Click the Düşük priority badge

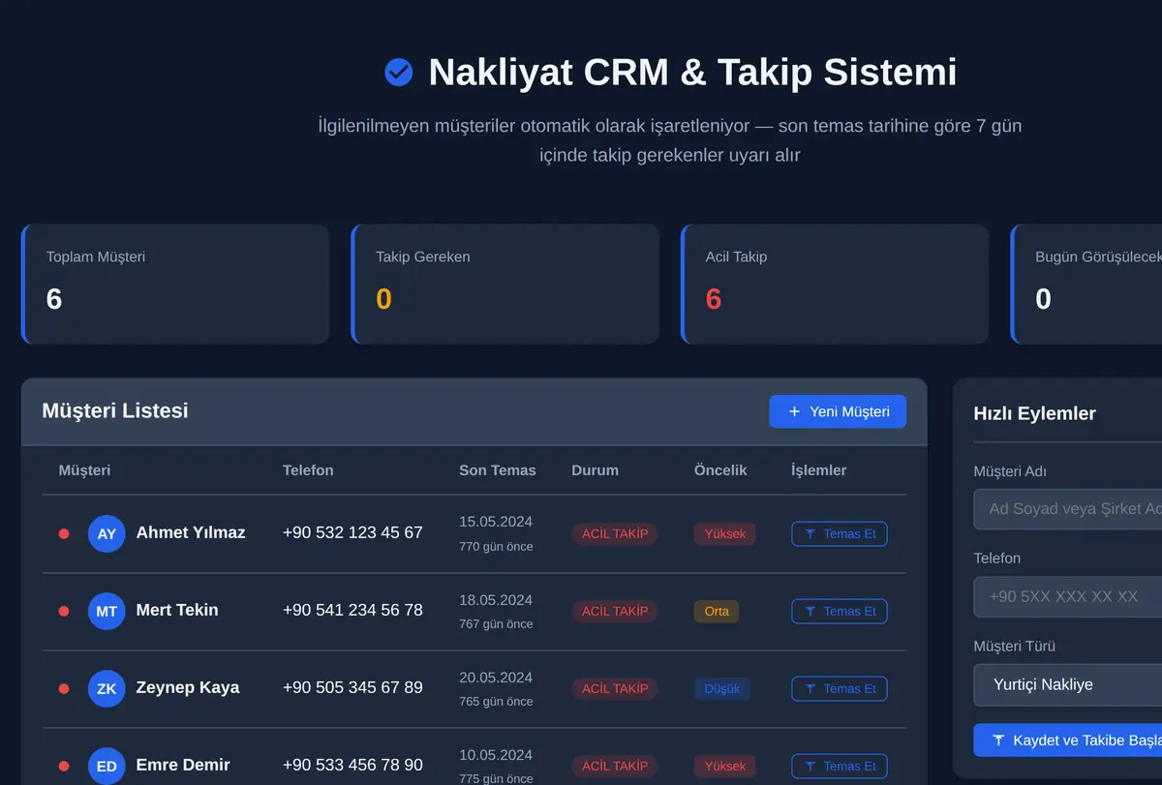(x=722, y=688)
